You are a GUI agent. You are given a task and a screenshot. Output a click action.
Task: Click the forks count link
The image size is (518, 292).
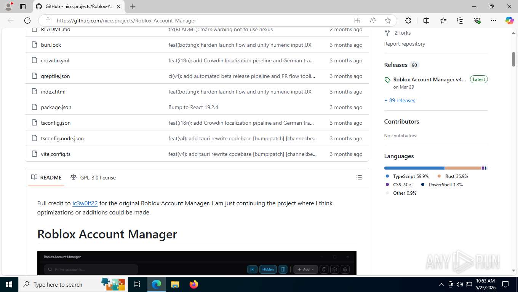[402, 33]
